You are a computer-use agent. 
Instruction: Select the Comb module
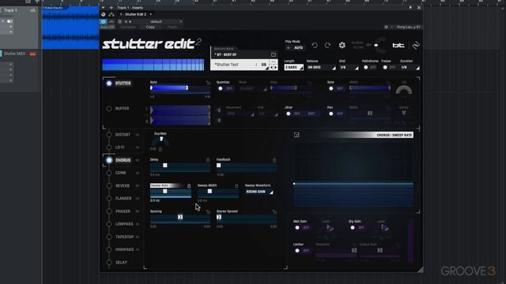pos(120,173)
